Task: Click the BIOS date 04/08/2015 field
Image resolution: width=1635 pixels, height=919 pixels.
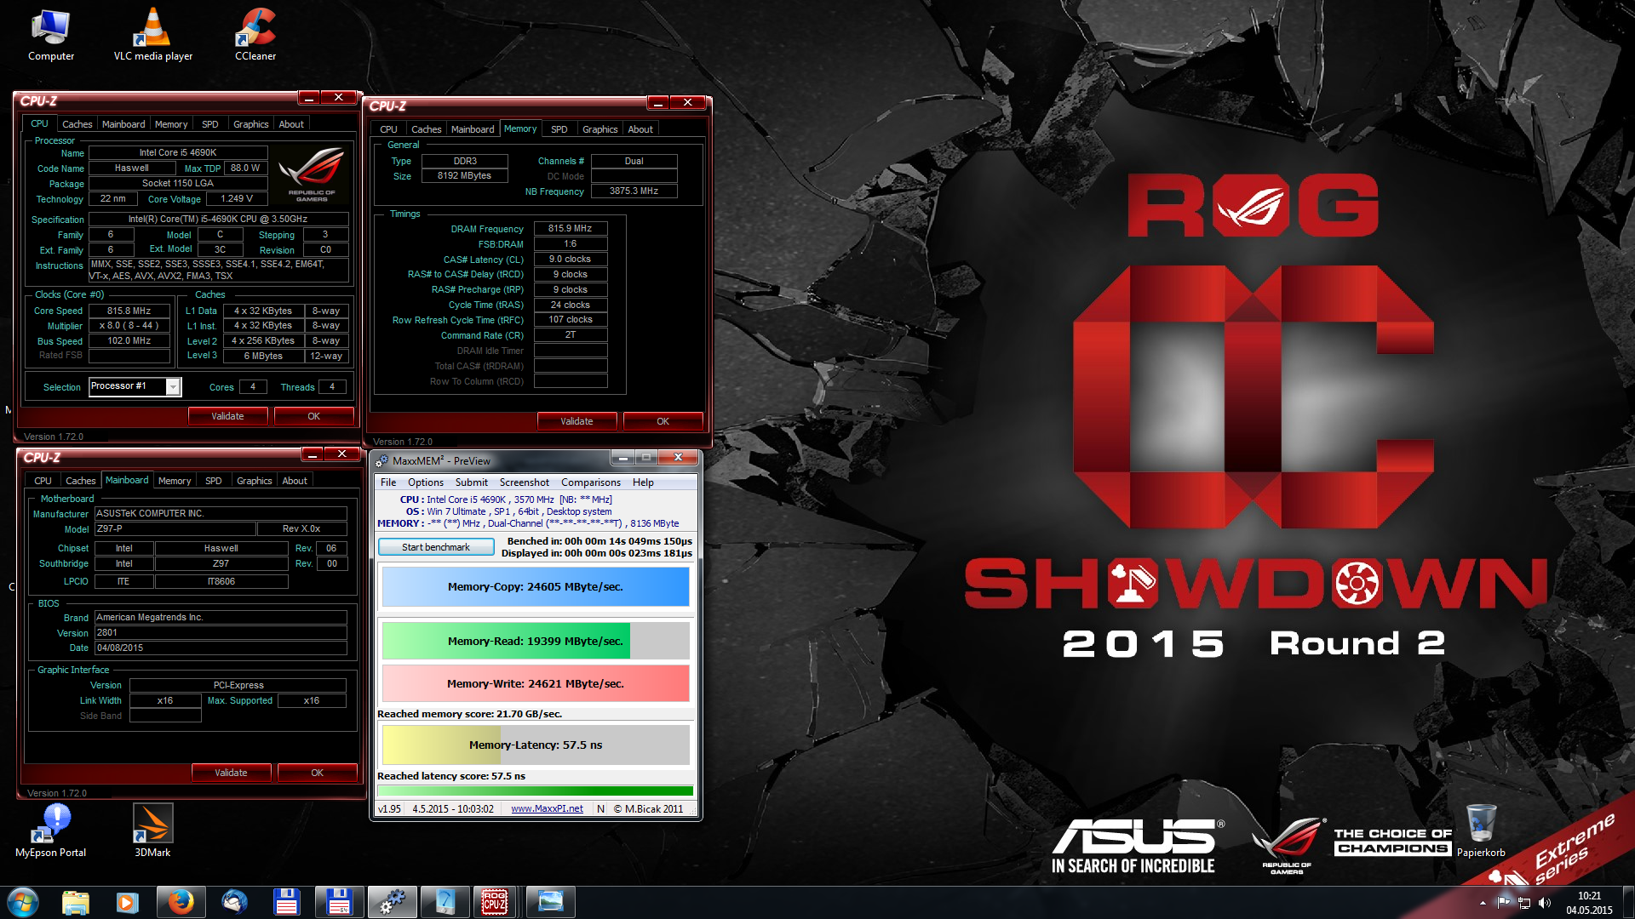Action: pos(221,648)
